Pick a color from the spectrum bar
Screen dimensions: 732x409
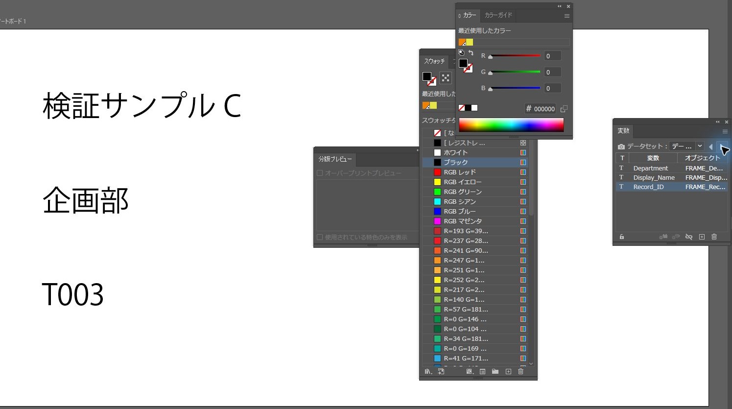point(511,125)
